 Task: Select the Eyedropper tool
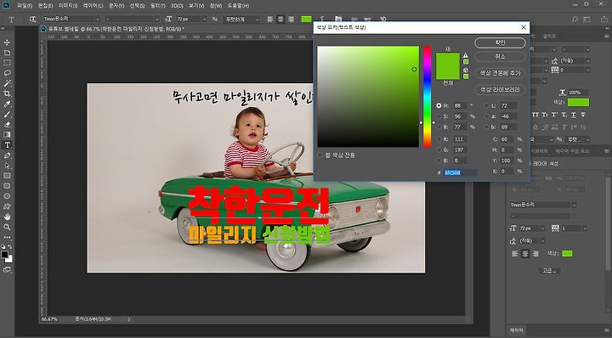[7, 104]
